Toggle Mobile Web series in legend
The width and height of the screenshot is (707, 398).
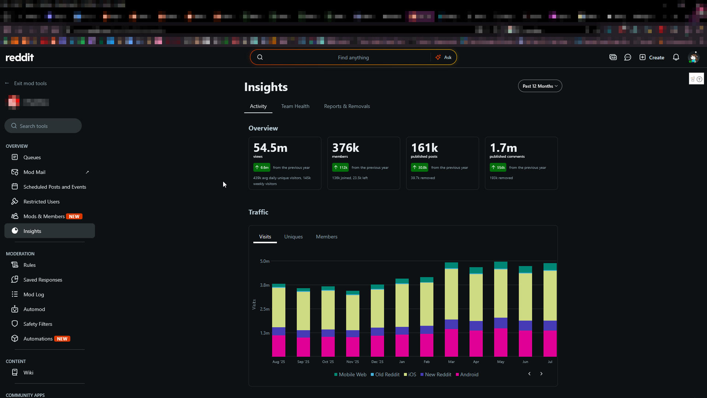point(350,374)
